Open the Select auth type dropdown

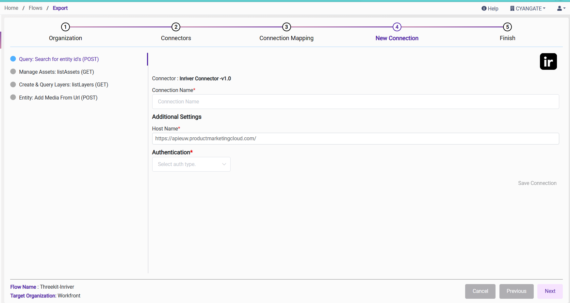191,164
